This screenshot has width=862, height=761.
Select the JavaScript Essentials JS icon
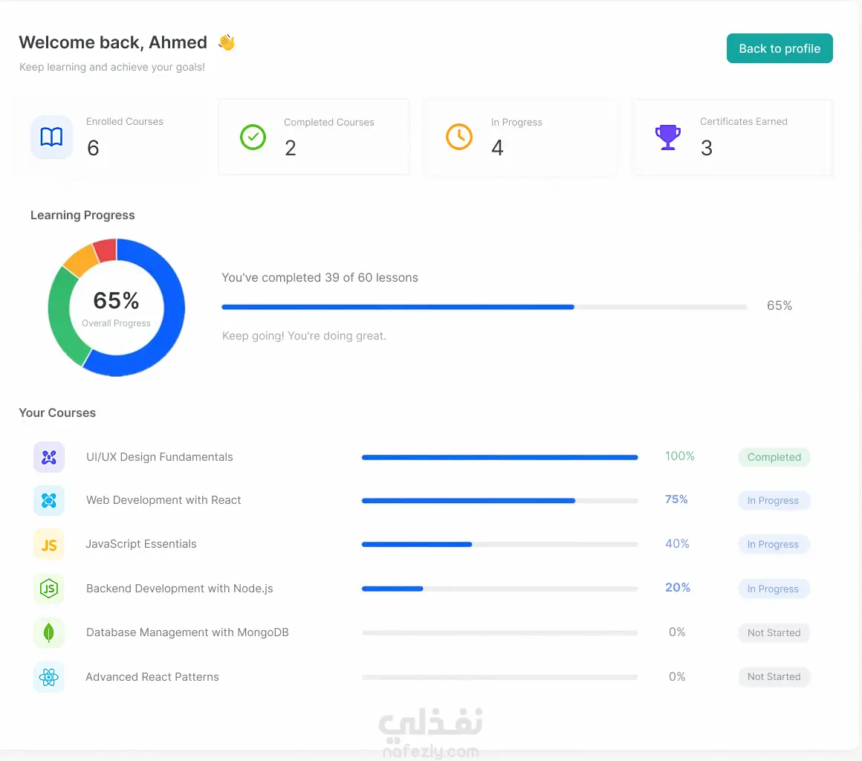49,544
